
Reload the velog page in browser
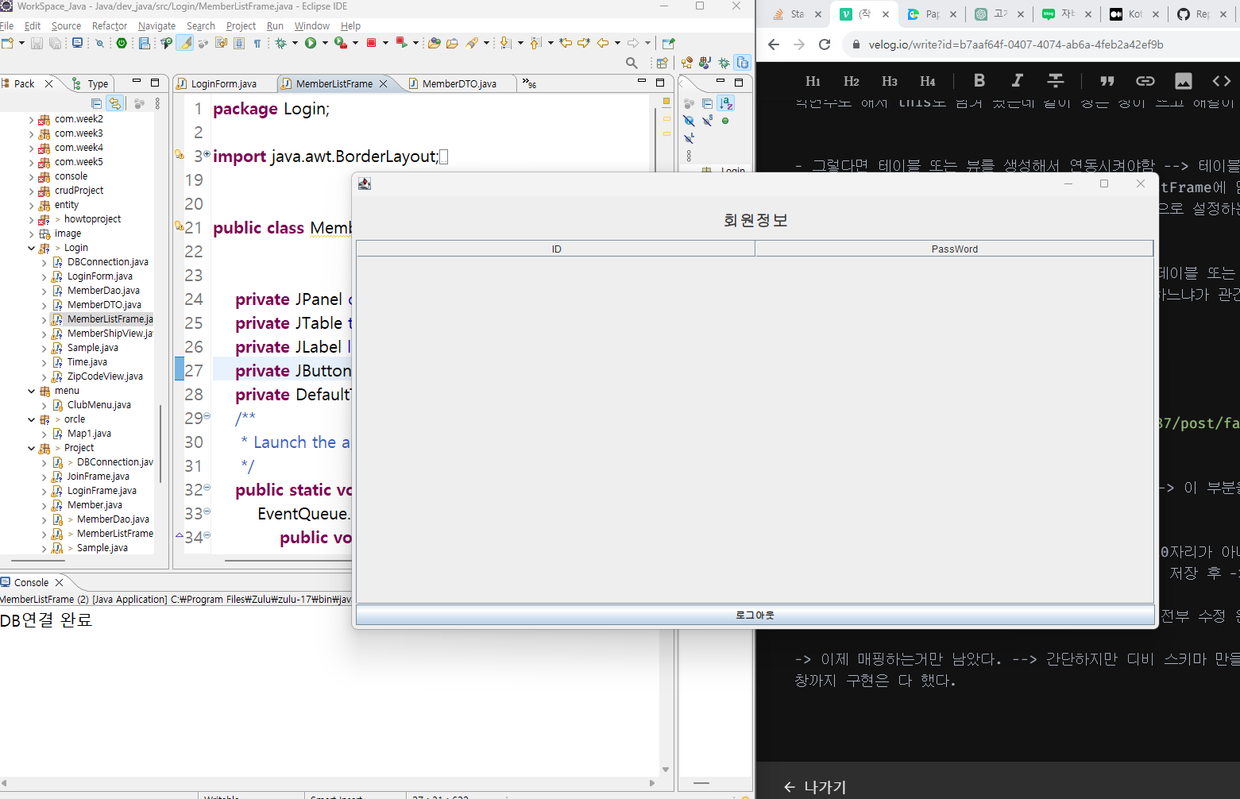(x=825, y=44)
